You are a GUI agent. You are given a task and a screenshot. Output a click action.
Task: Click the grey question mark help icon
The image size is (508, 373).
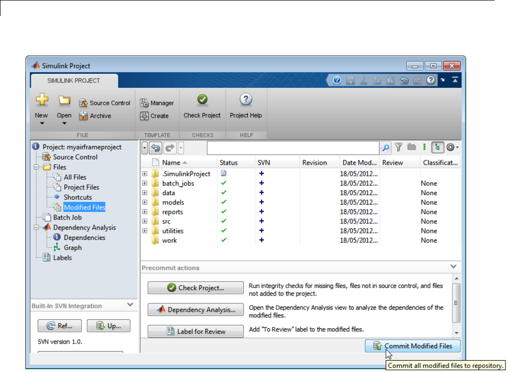click(431, 80)
